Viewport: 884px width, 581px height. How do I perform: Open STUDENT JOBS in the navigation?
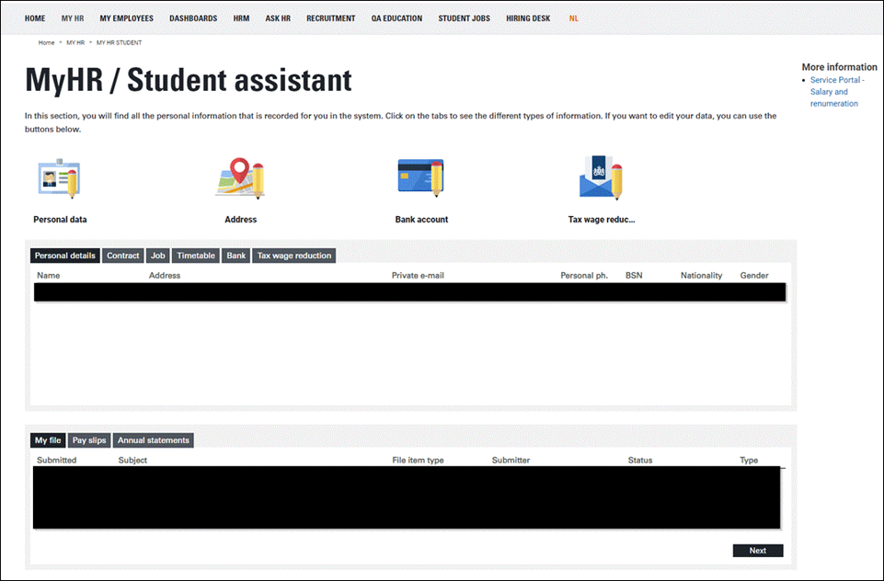point(464,18)
